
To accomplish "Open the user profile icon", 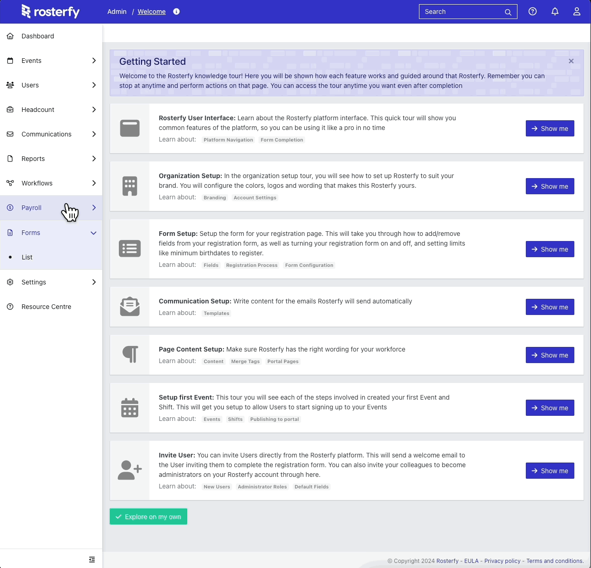I will click(x=577, y=12).
